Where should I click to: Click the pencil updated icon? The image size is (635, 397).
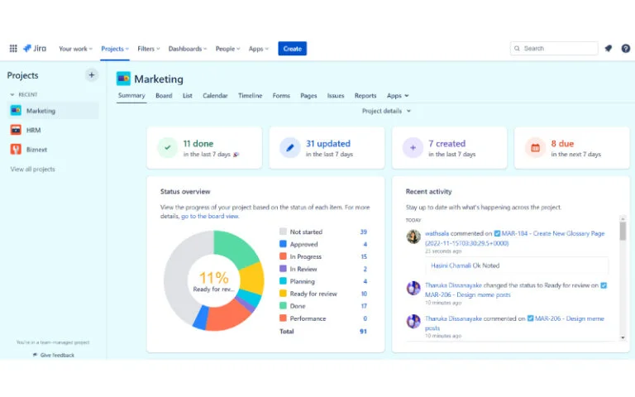[290, 148]
